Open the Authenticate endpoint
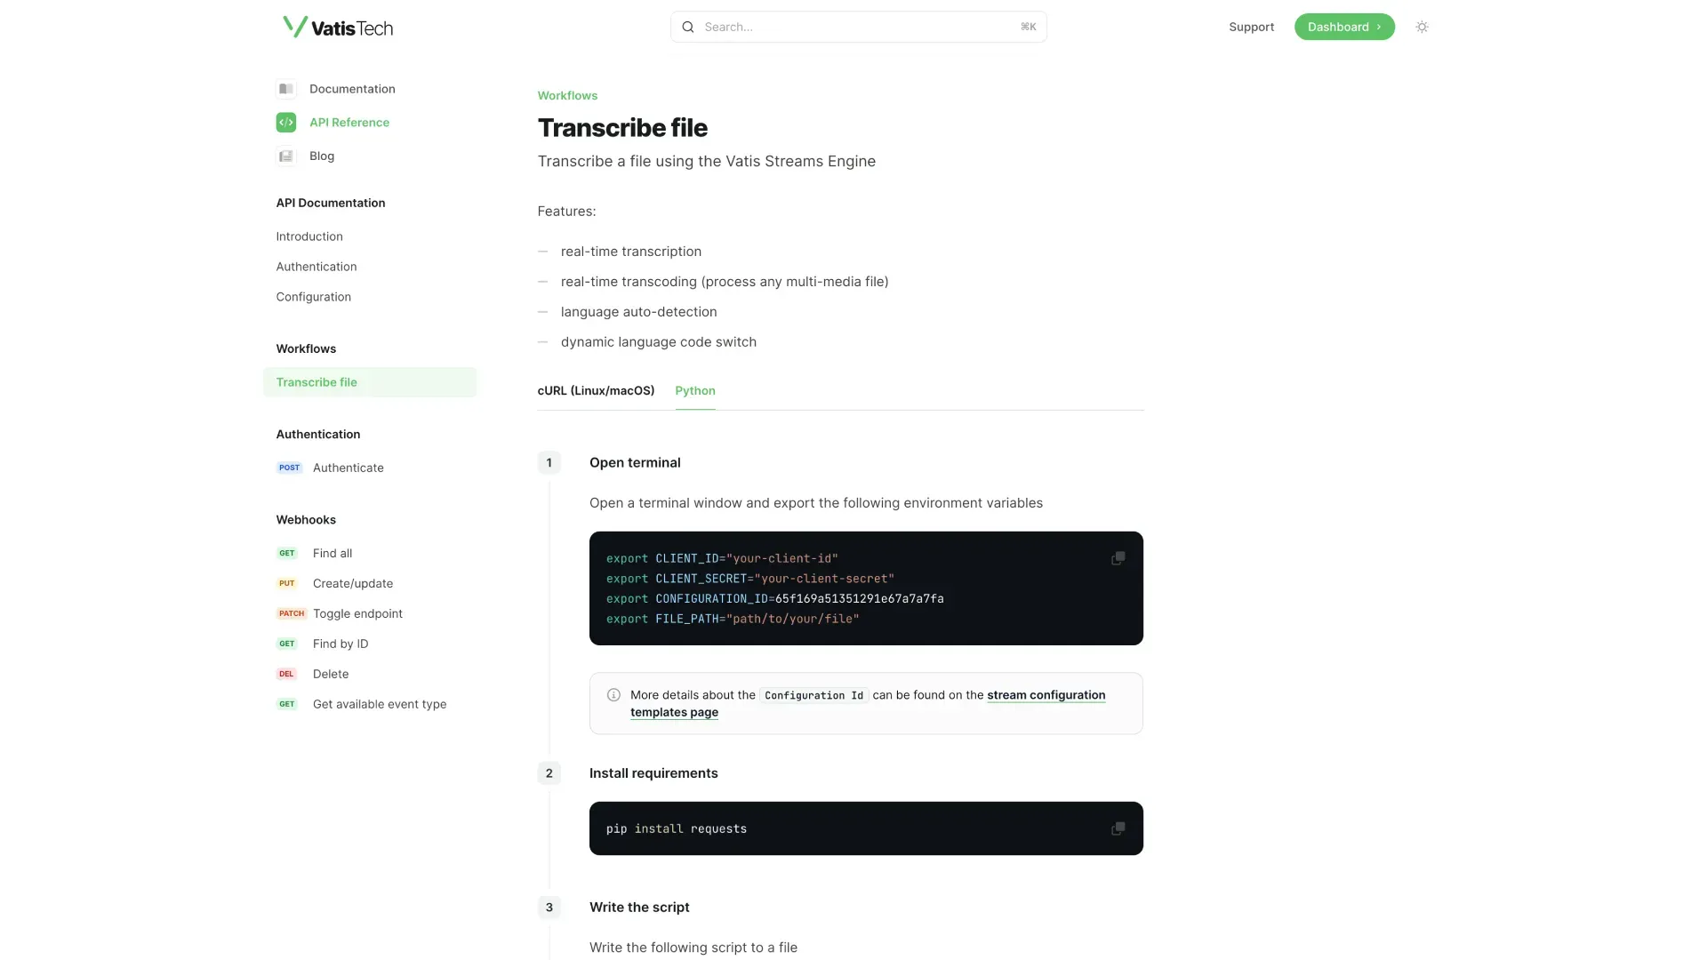The width and height of the screenshot is (1707, 960). pyautogui.click(x=349, y=468)
